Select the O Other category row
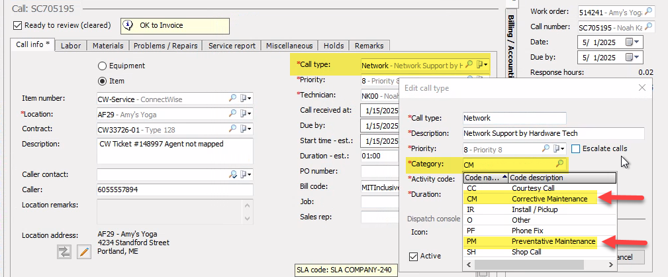The image size is (668, 277). [x=540, y=220]
